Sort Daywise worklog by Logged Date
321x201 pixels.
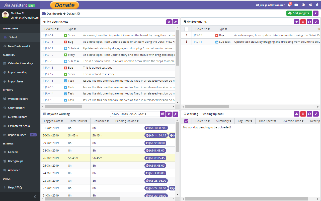53,121
